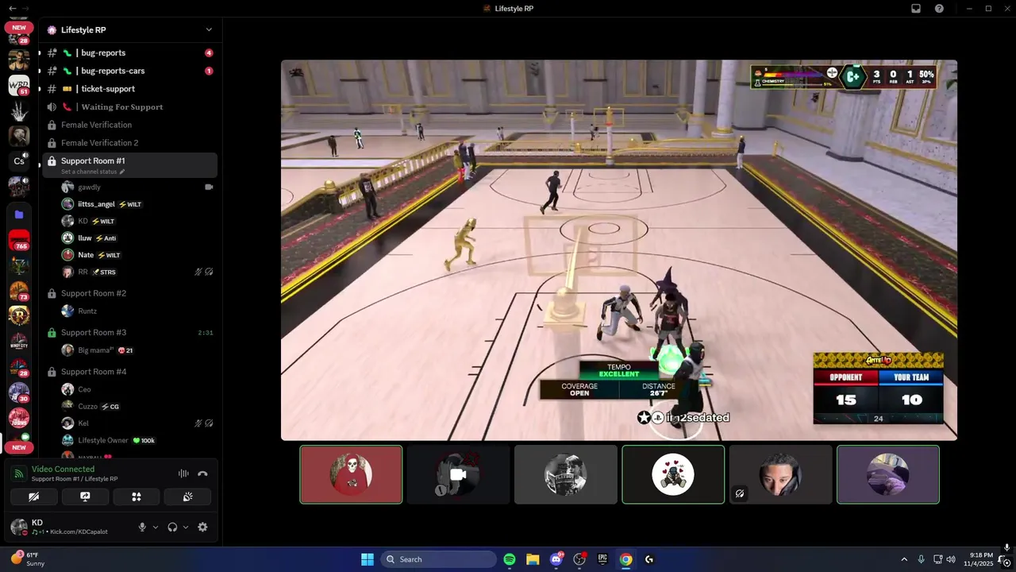Open the Discord inbox icon
The width and height of the screenshot is (1016, 572).
tap(916, 8)
